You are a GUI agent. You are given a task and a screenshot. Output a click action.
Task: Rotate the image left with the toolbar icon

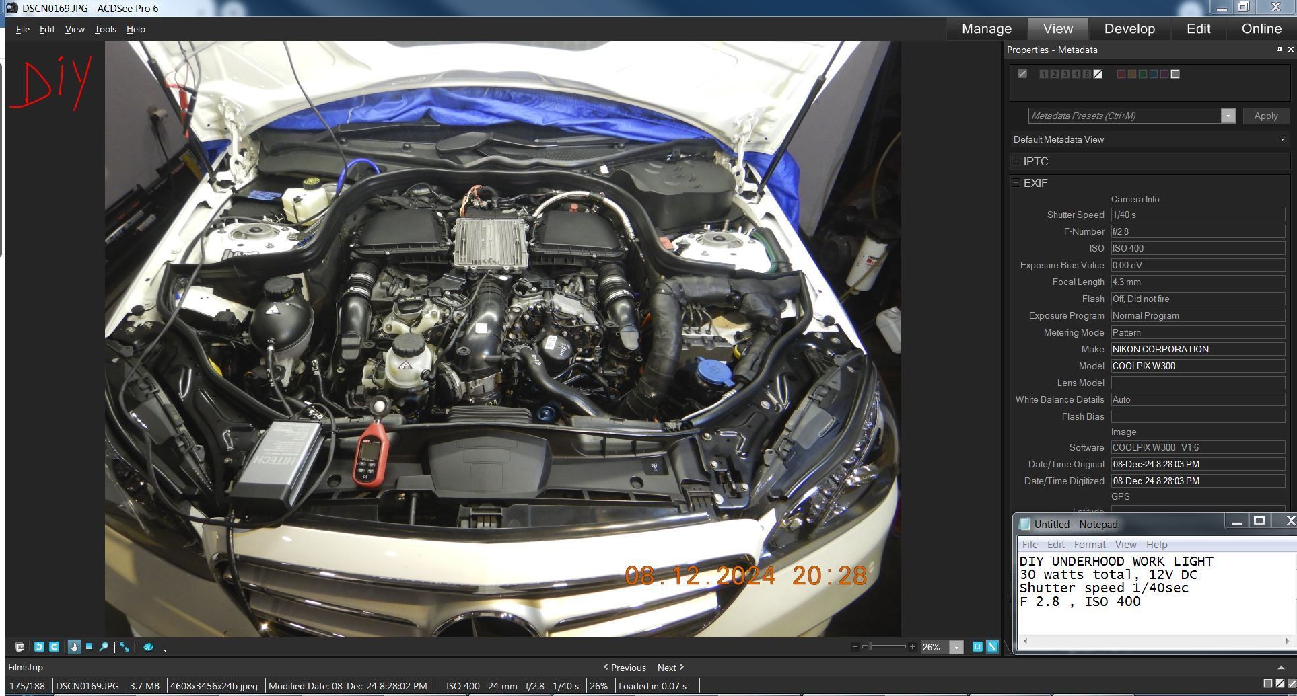point(39,647)
